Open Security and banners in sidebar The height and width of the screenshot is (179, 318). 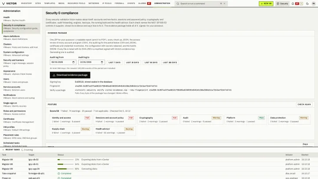(21, 63)
